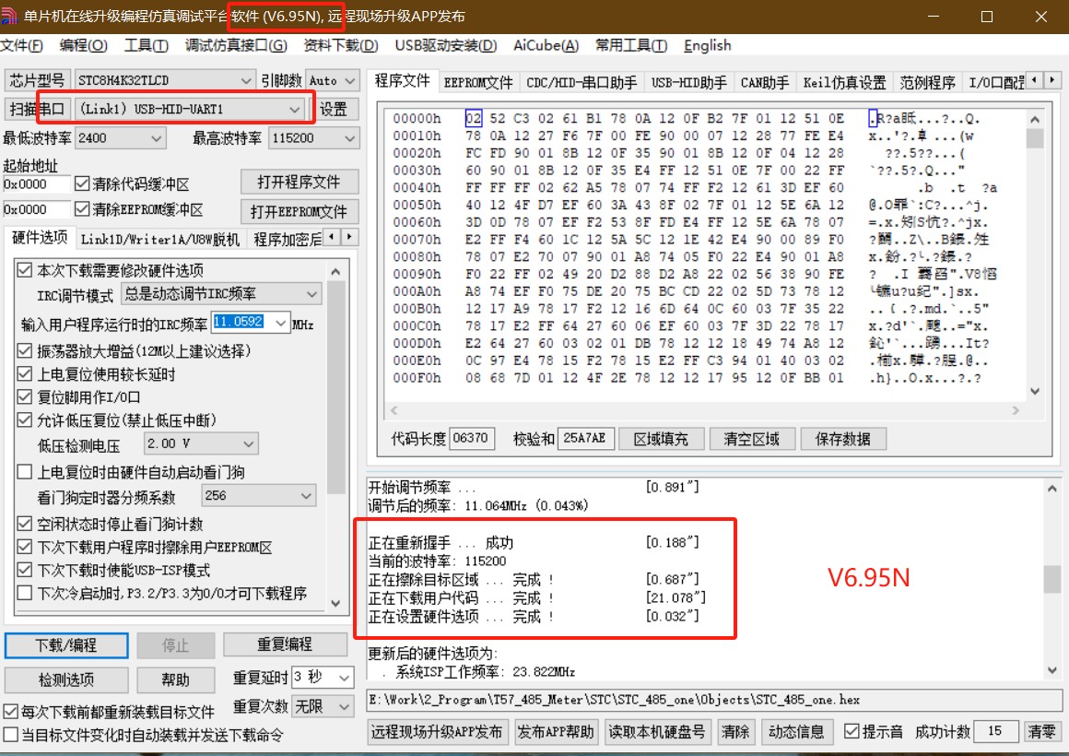The width and height of the screenshot is (1069, 756).
Task: Open the AiCube(A) menu
Action: pyautogui.click(x=546, y=46)
